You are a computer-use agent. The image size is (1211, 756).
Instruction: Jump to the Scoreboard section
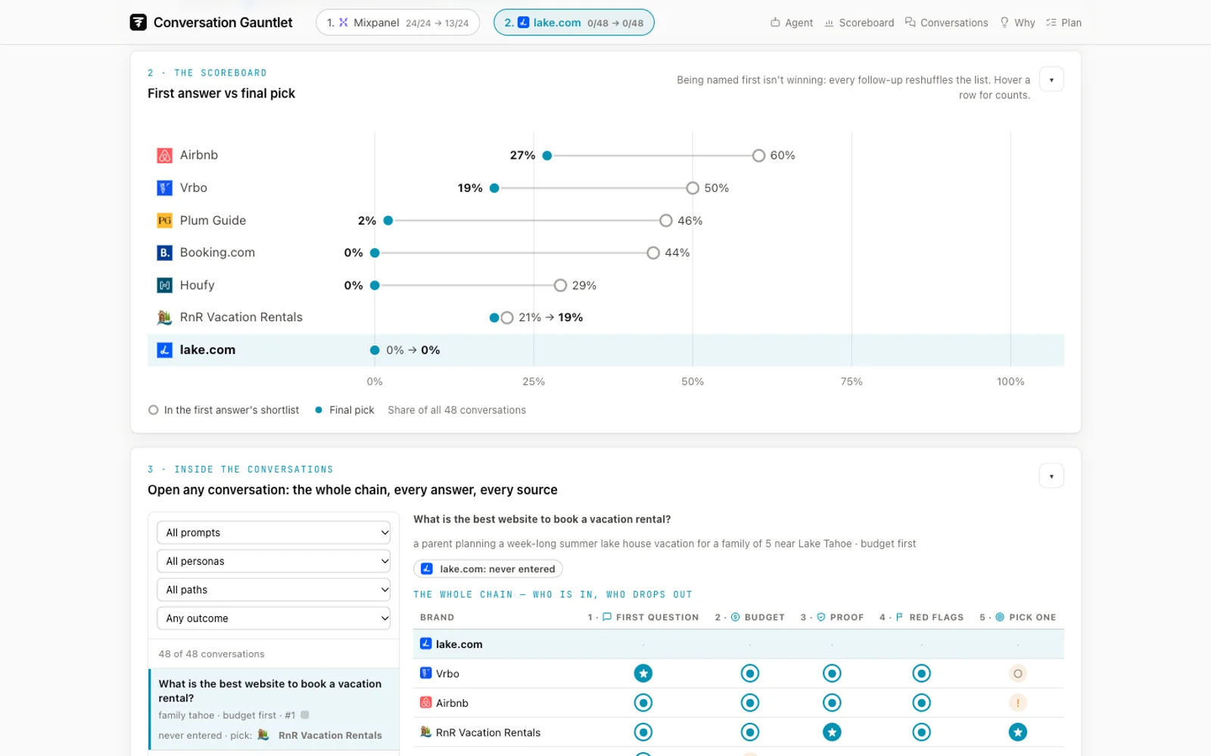pos(859,23)
